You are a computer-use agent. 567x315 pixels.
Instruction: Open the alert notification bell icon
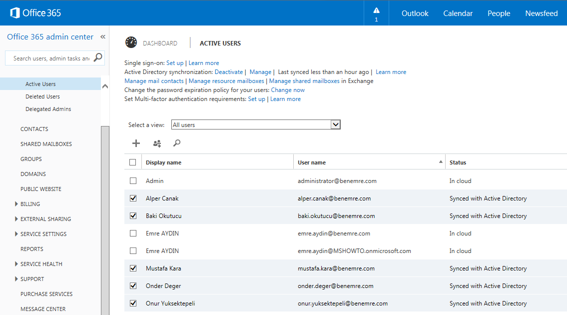click(x=377, y=10)
